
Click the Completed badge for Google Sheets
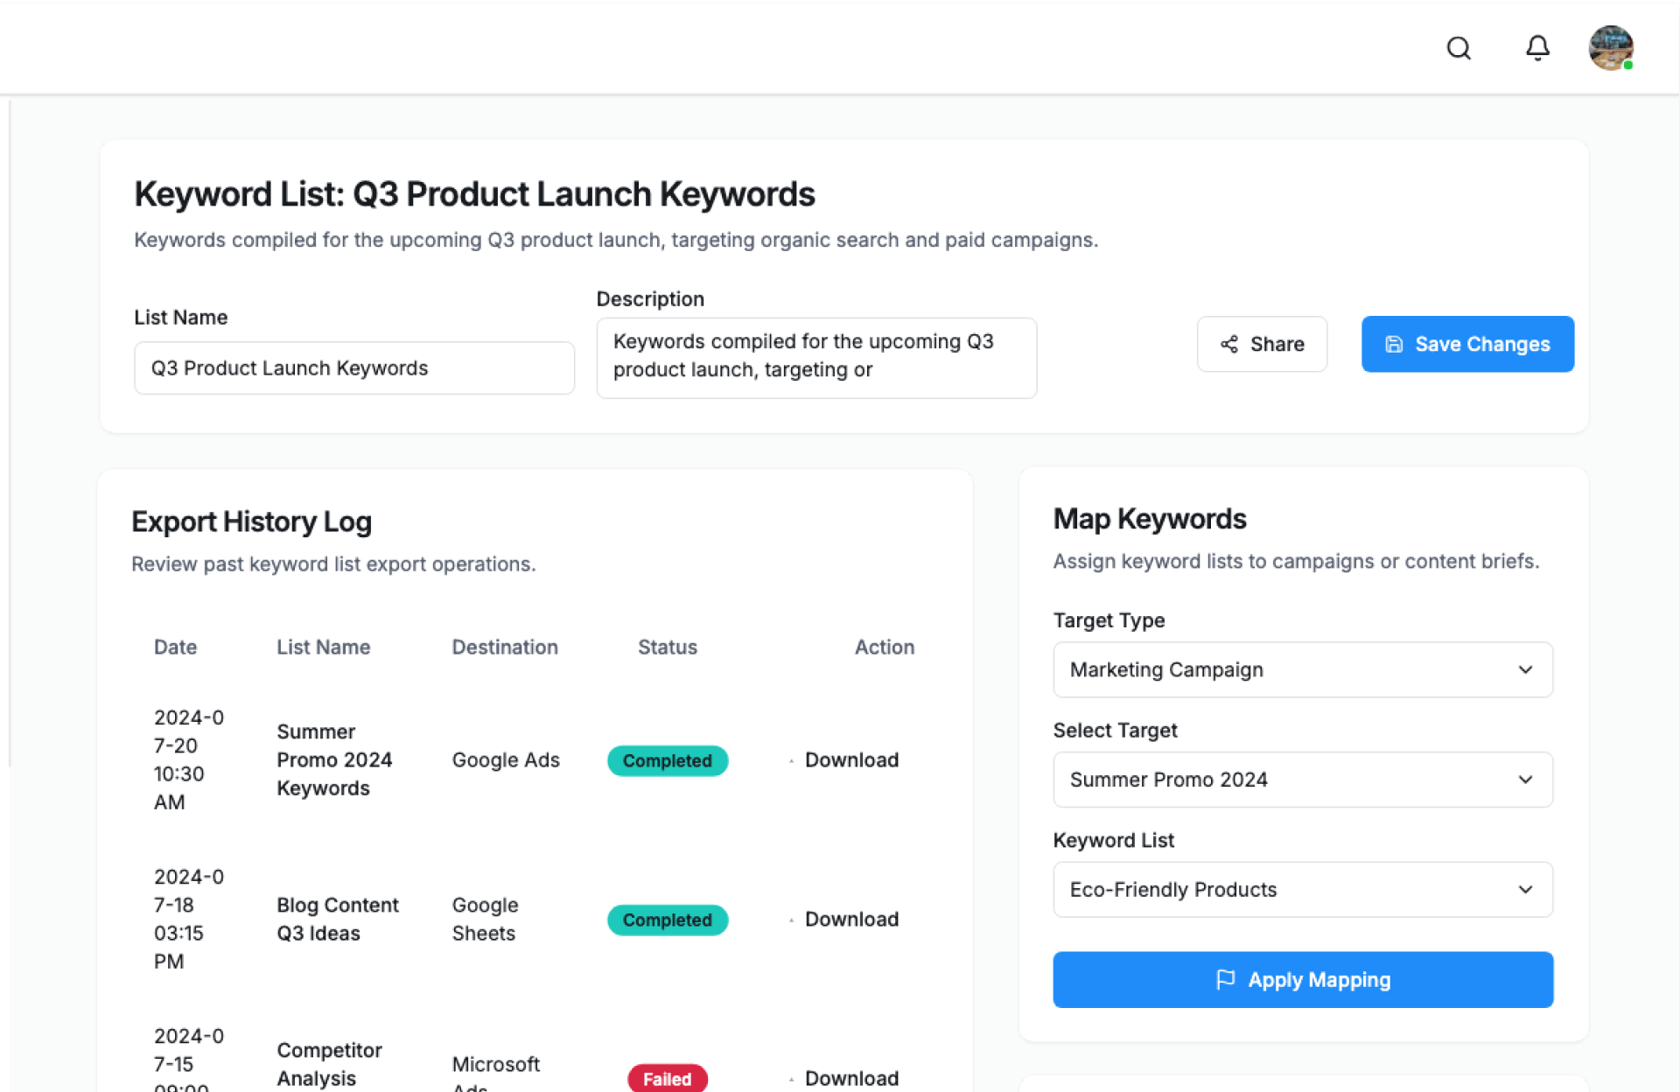coord(667,920)
